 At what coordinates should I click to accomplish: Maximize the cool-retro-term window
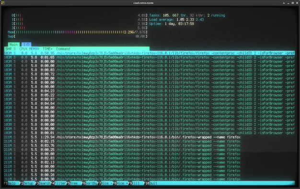[x=292, y=3]
